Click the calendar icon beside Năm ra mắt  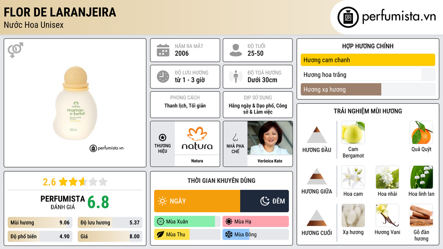(163, 50)
